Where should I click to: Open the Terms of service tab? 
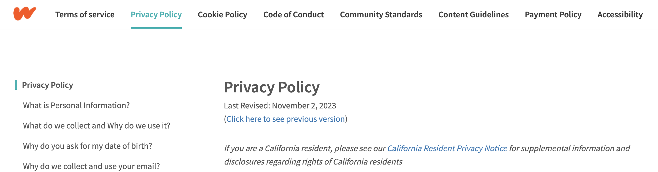pos(85,14)
